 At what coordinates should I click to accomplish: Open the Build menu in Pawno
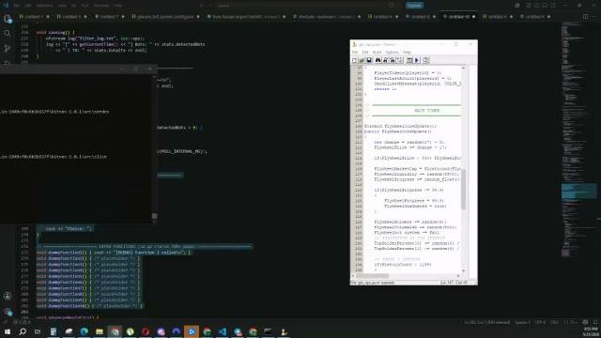point(377,53)
